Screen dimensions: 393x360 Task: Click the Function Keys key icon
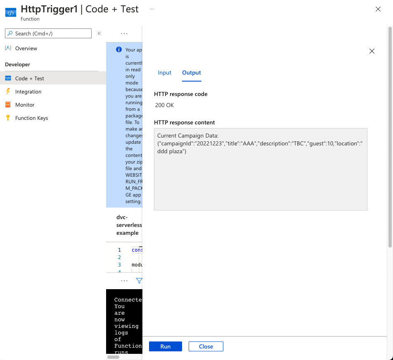coord(8,118)
